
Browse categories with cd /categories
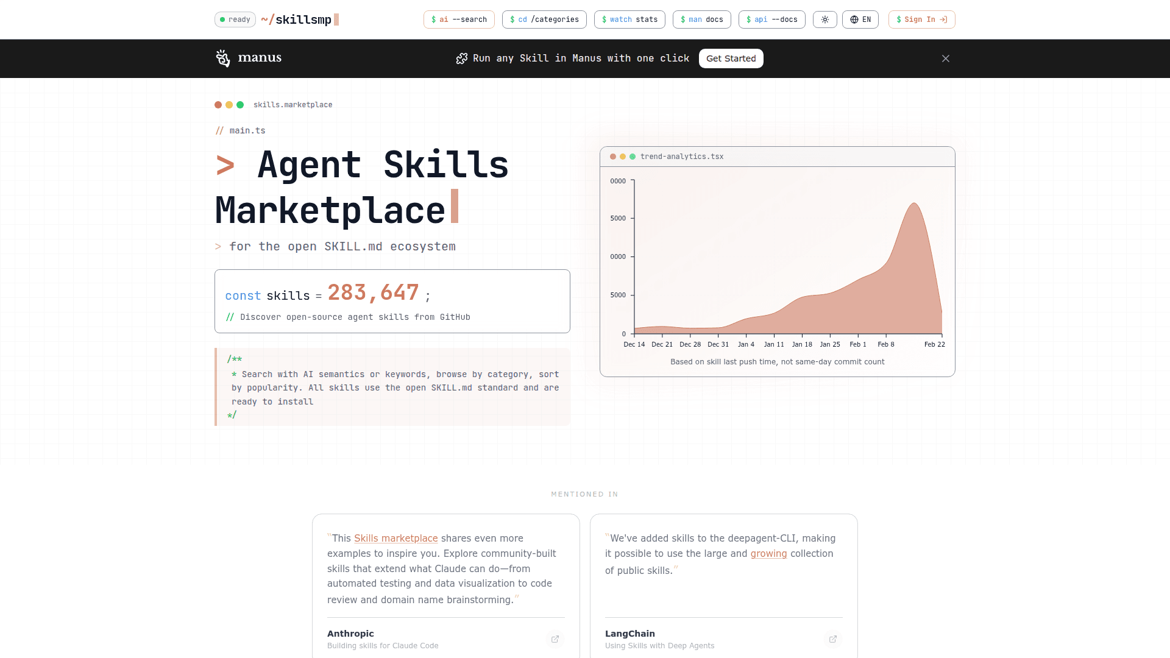pyautogui.click(x=544, y=19)
